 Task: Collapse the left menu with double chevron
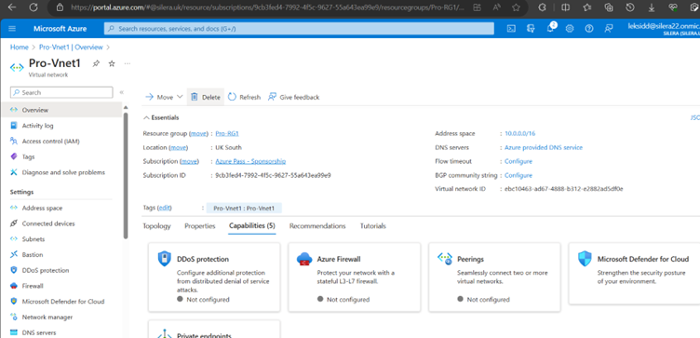(121, 92)
